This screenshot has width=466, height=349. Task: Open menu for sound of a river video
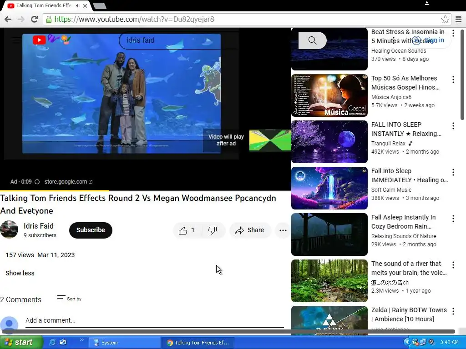point(453,265)
